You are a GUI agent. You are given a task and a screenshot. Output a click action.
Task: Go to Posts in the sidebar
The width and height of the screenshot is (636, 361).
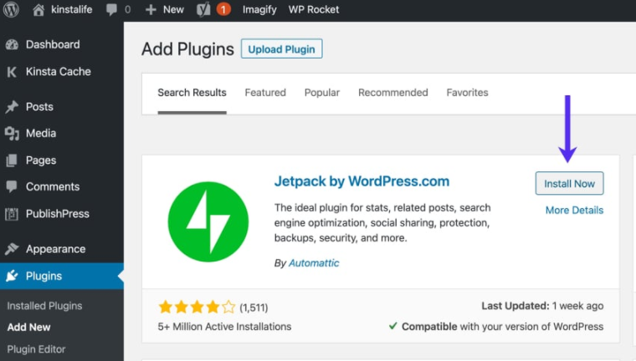point(39,107)
